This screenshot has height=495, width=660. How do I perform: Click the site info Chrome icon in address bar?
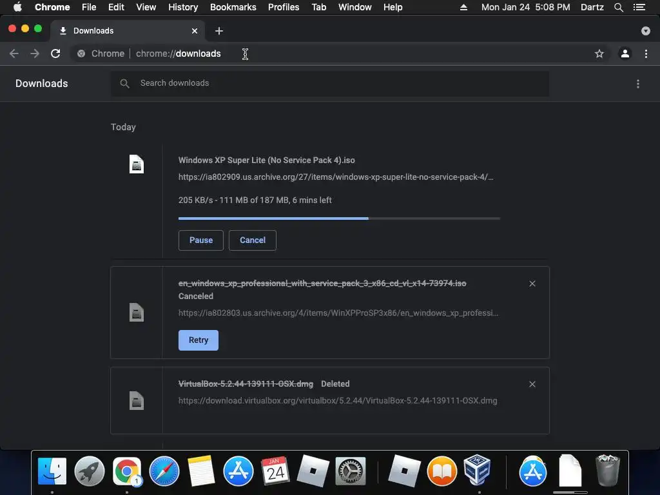(x=81, y=53)
